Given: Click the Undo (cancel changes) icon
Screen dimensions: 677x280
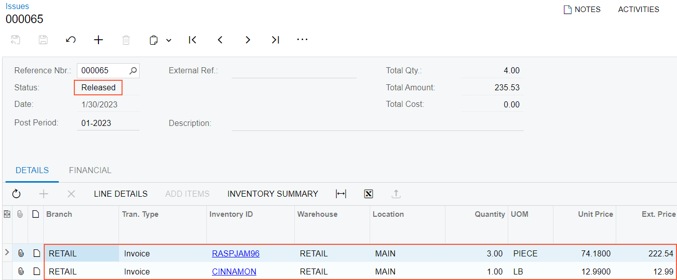Looking at the screenshot, I should point(71,40).
